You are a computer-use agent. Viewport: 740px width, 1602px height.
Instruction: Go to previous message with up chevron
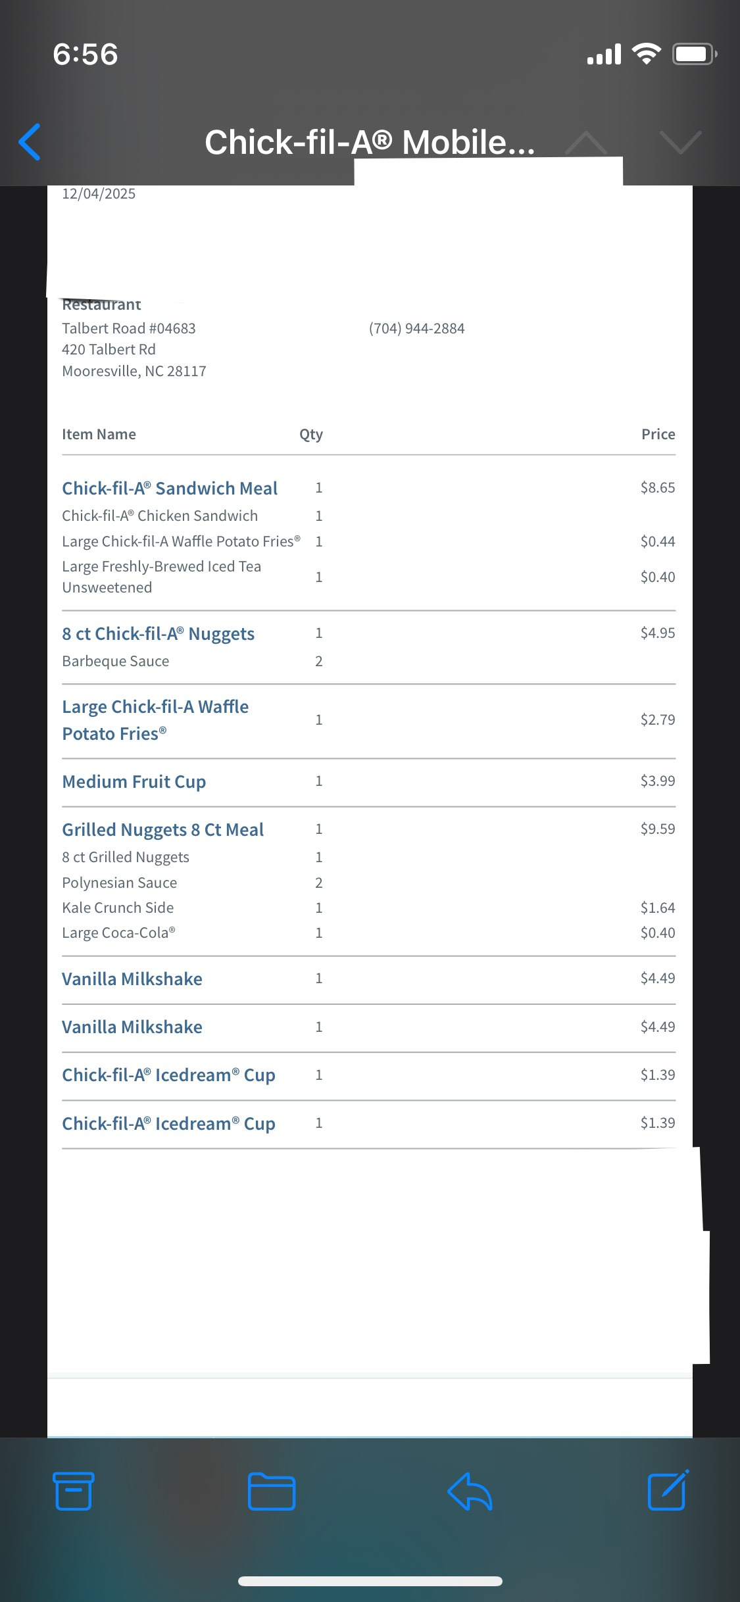click(x=585, y=142)
